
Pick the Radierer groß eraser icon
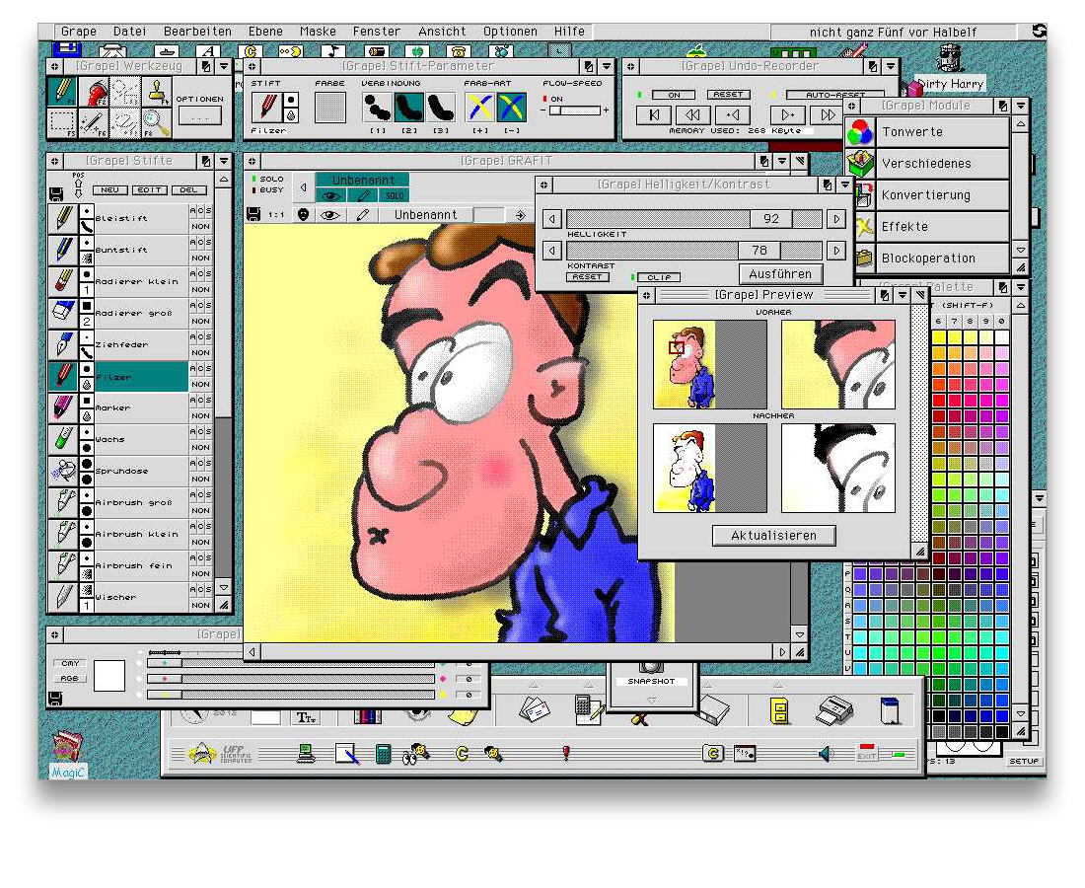[x=63, y=313]
